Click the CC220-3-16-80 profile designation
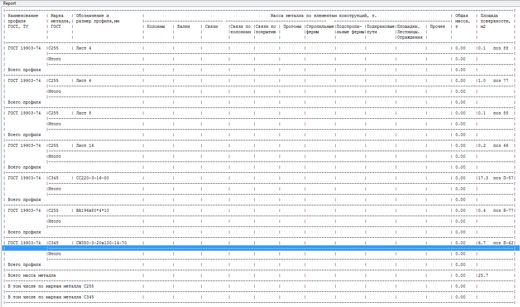Image resolution: width=520 pixels, height=307 pixels. [92, 178]
